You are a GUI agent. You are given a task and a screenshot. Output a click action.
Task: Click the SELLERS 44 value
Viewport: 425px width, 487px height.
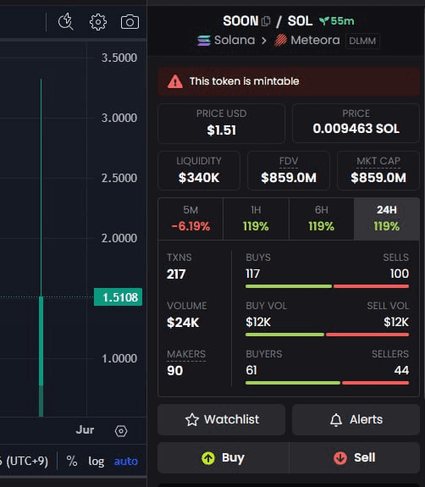click(401, 370)
